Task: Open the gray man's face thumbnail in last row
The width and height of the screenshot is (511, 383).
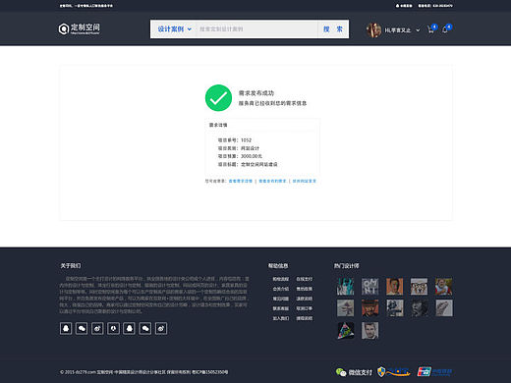Action: pyautogui.click(x=370, y=330)
